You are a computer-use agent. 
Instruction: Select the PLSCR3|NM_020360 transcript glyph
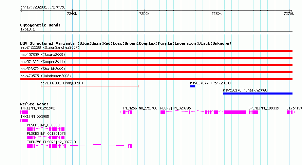coord(46,129)
